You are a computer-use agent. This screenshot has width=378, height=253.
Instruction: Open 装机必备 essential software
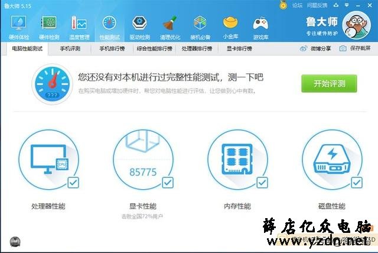(x=200, y=27)
